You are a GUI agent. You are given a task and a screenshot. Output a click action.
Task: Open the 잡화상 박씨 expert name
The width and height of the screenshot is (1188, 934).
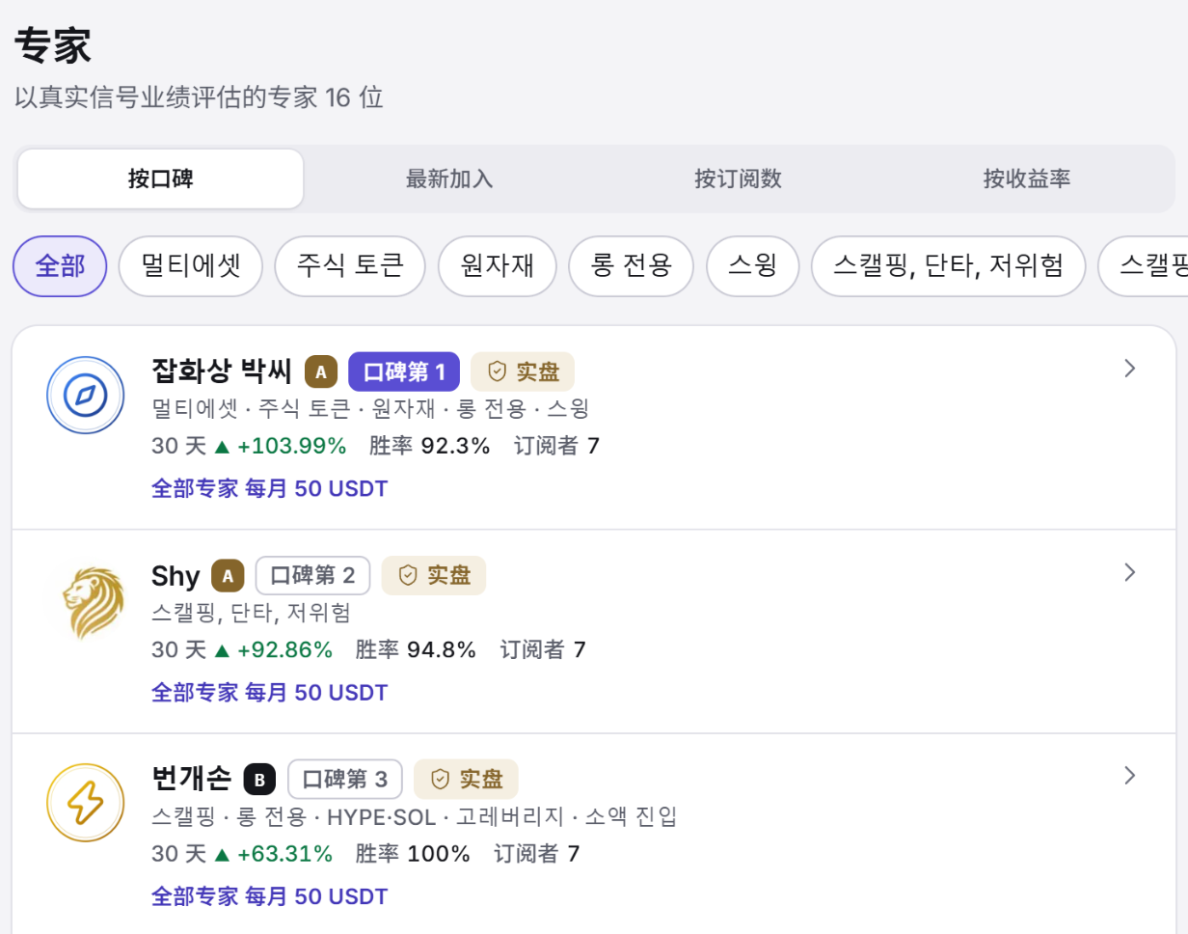click(x=223, y=371)
